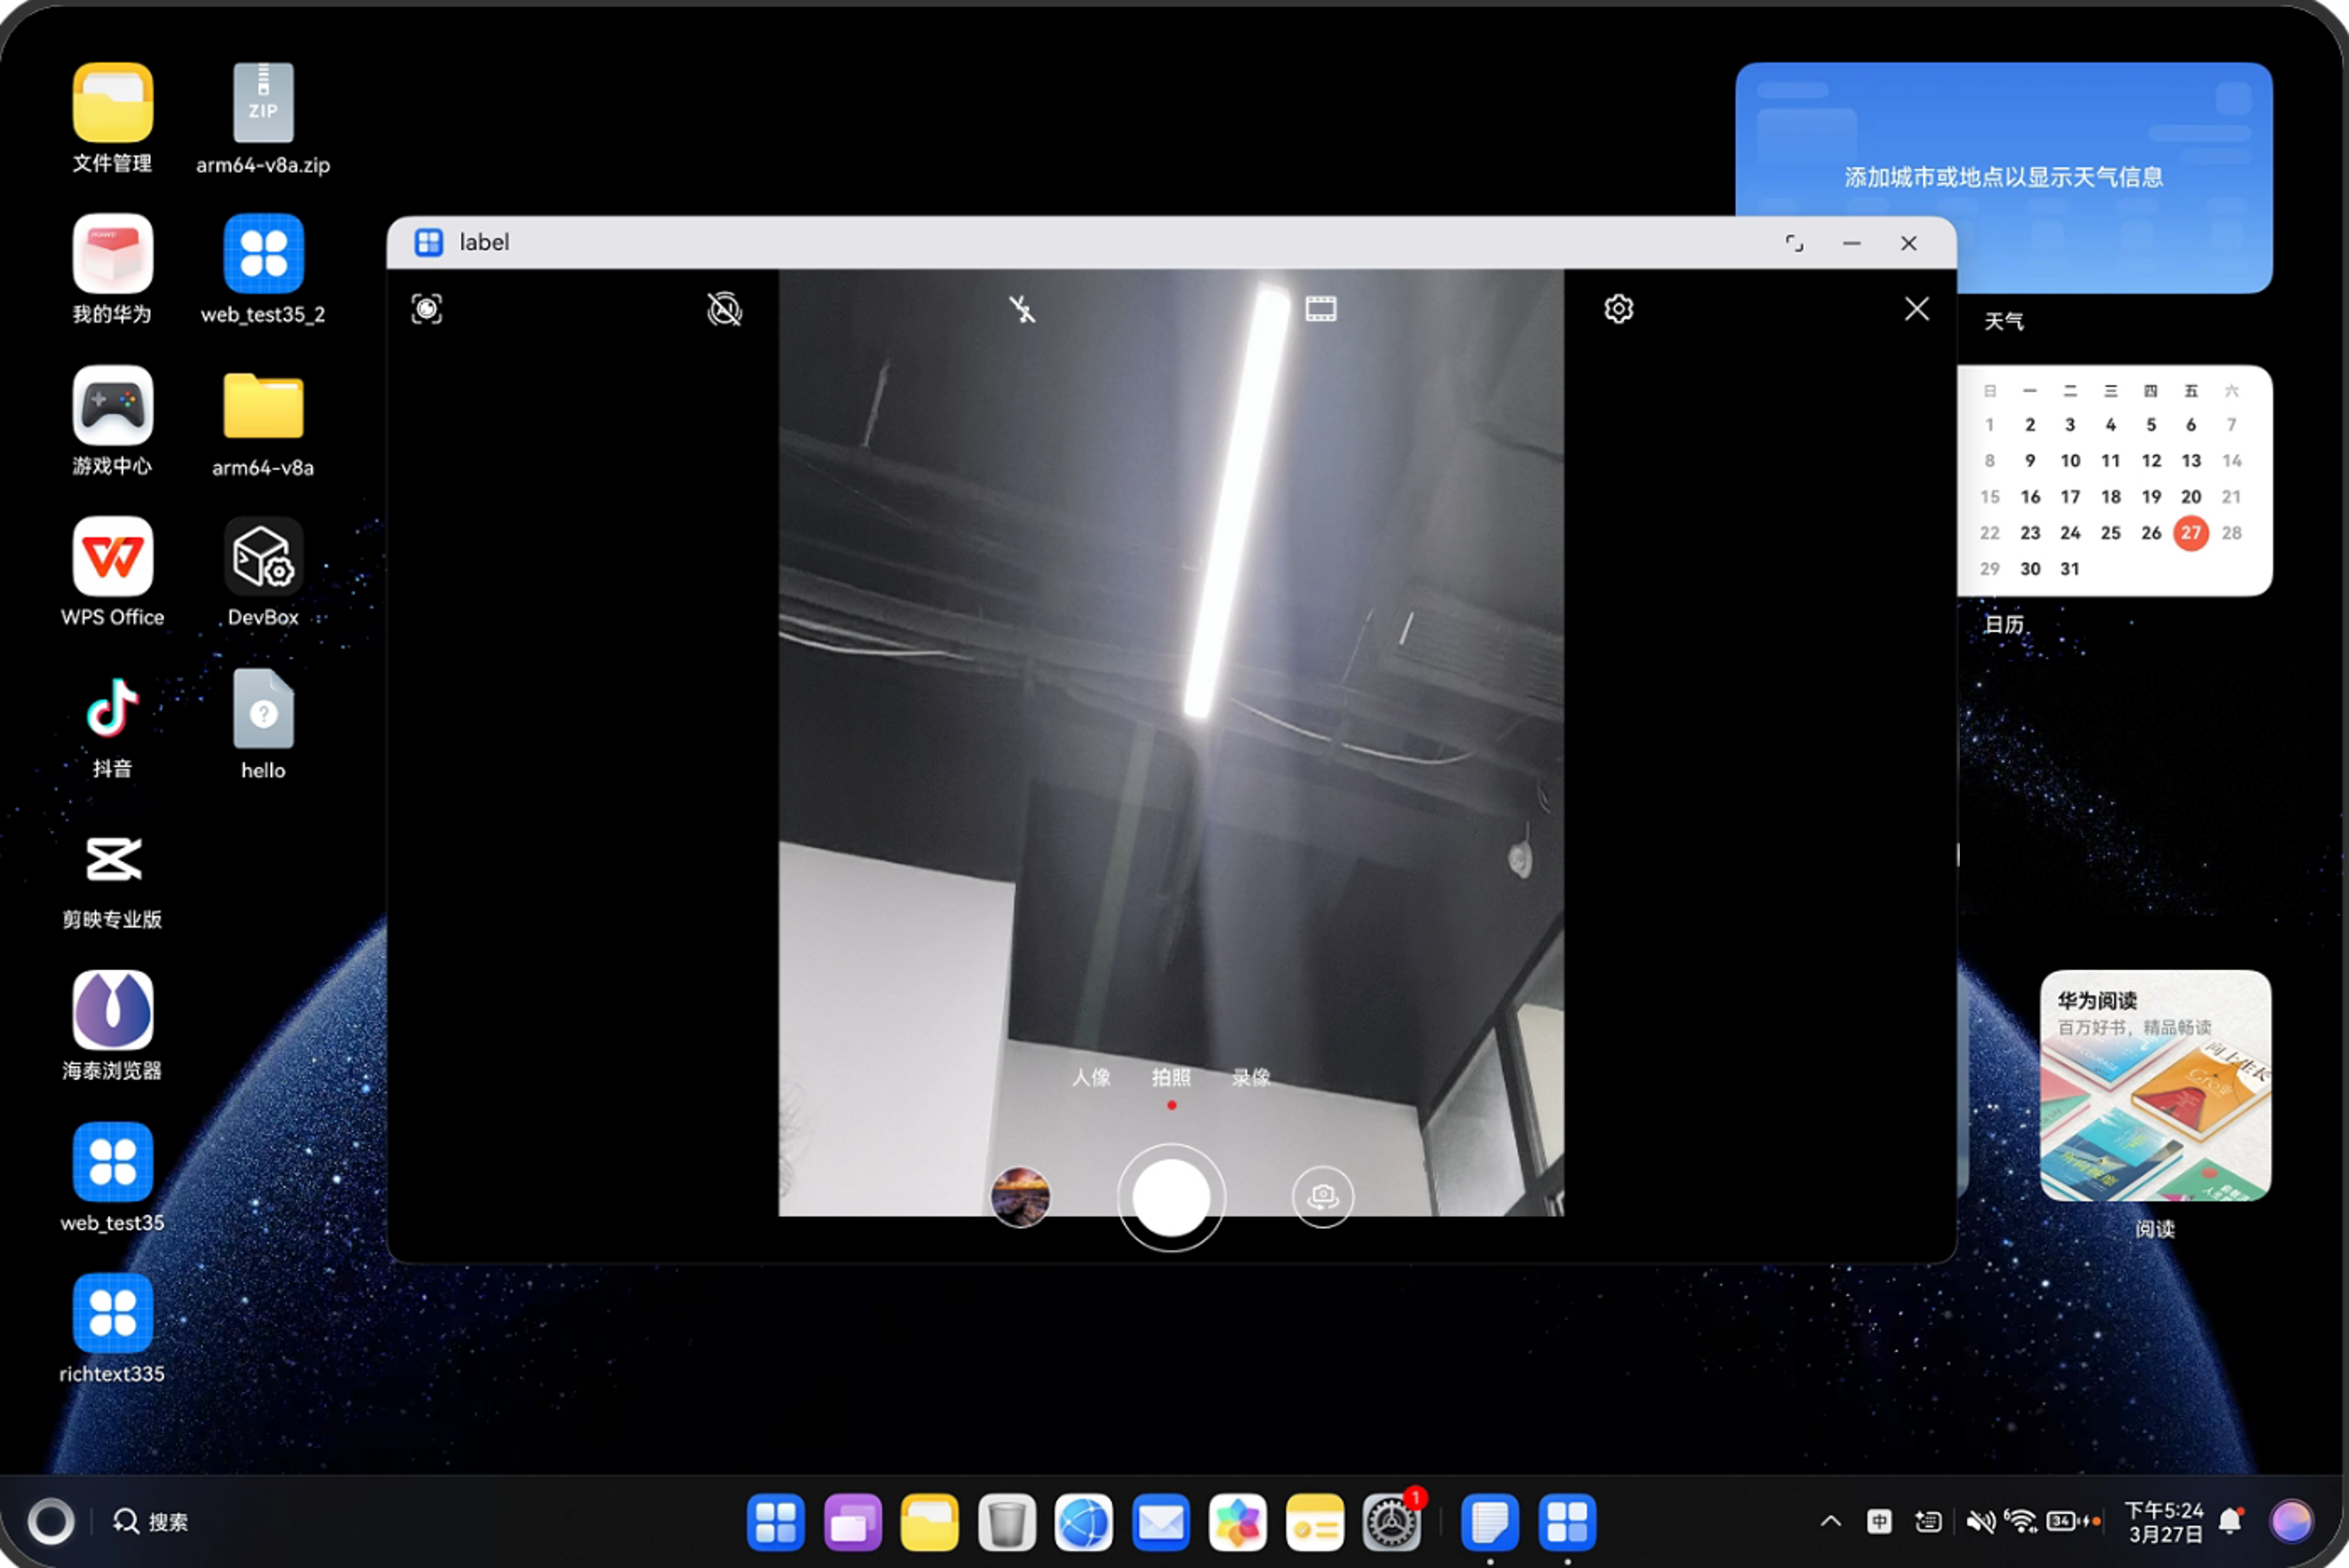Launch web_test35_2 from desktop

263,269
